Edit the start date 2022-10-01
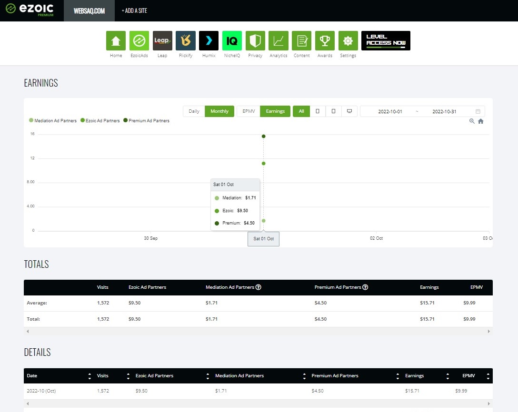 [390, 112]
